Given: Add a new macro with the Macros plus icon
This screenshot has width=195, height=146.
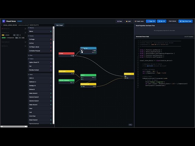Looking at the screenshot, I should tap(25, 46).
